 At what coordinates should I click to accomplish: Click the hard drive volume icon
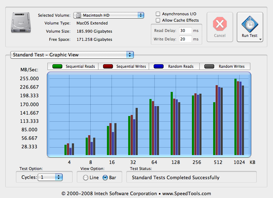coord(21,22)
